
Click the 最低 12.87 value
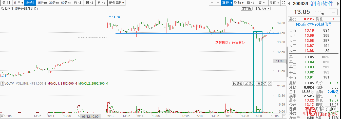(334, 100)
